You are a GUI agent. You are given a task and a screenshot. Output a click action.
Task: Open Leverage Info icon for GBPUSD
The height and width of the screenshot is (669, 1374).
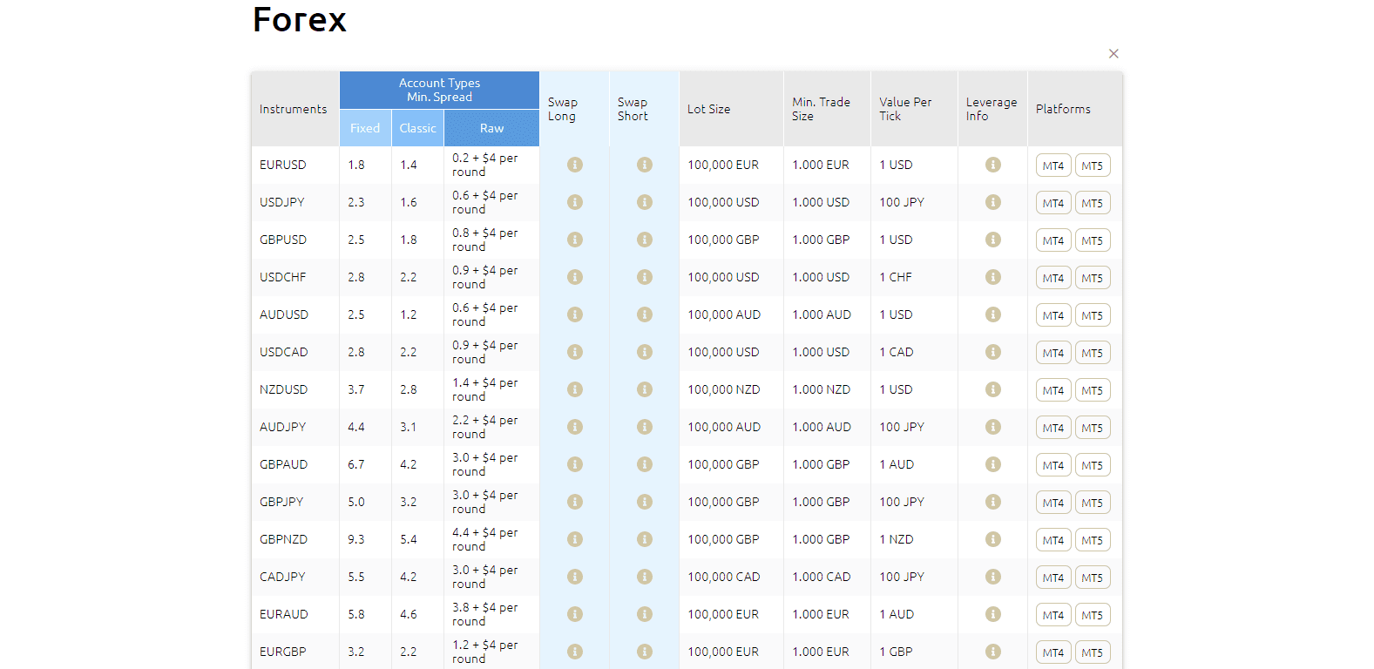(x=992, y=240)
